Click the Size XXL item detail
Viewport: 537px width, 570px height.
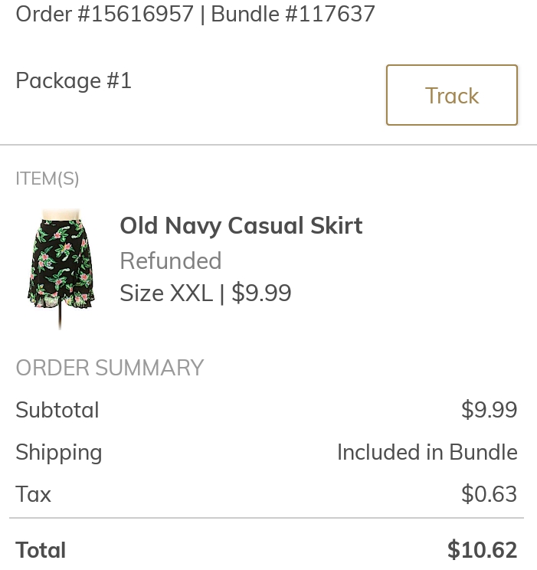pyautogui.click(x=165, y=293)
